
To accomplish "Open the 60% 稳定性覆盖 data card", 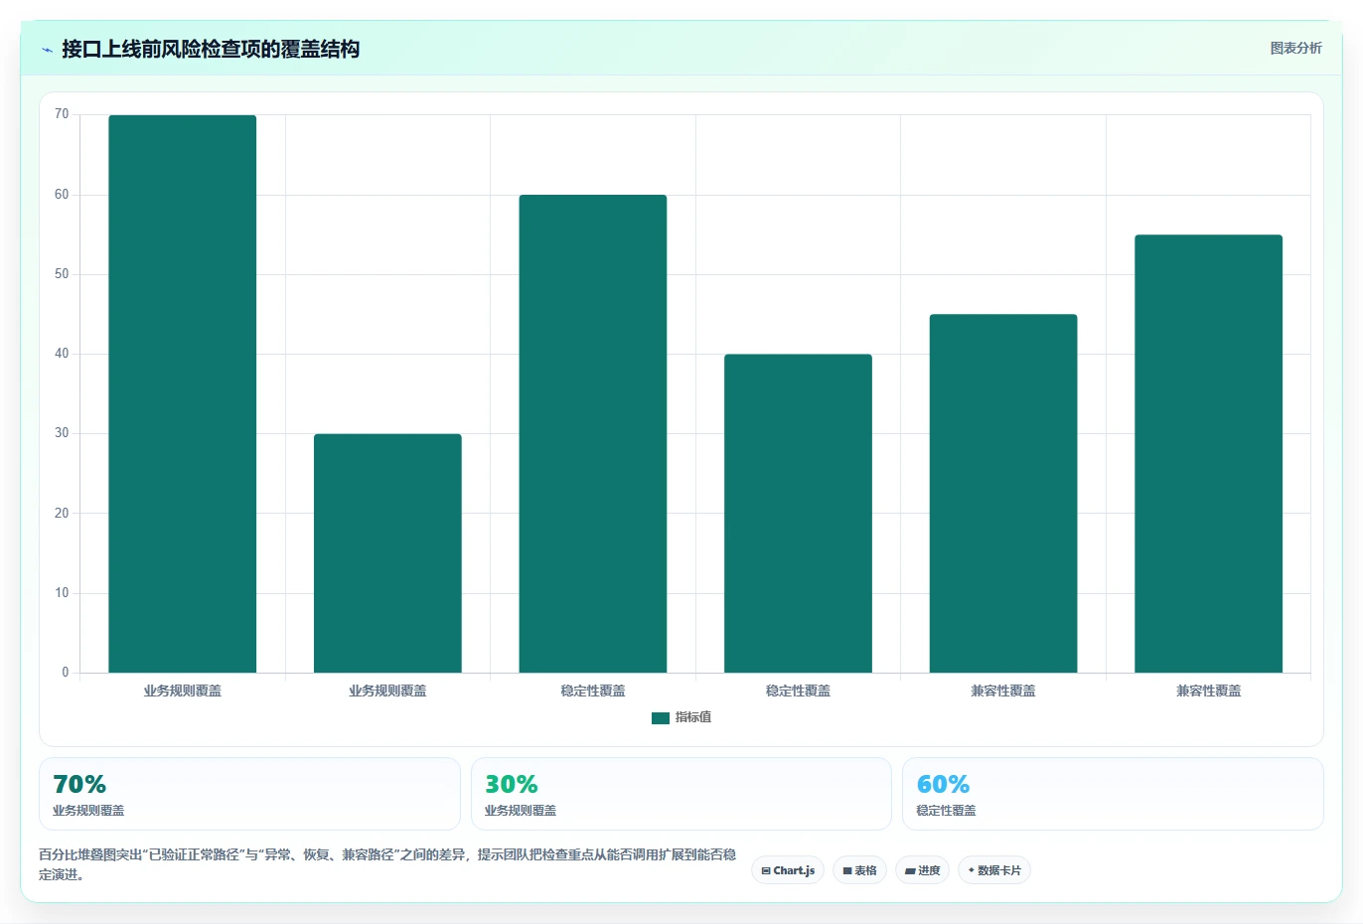I will click(1113, 794).
